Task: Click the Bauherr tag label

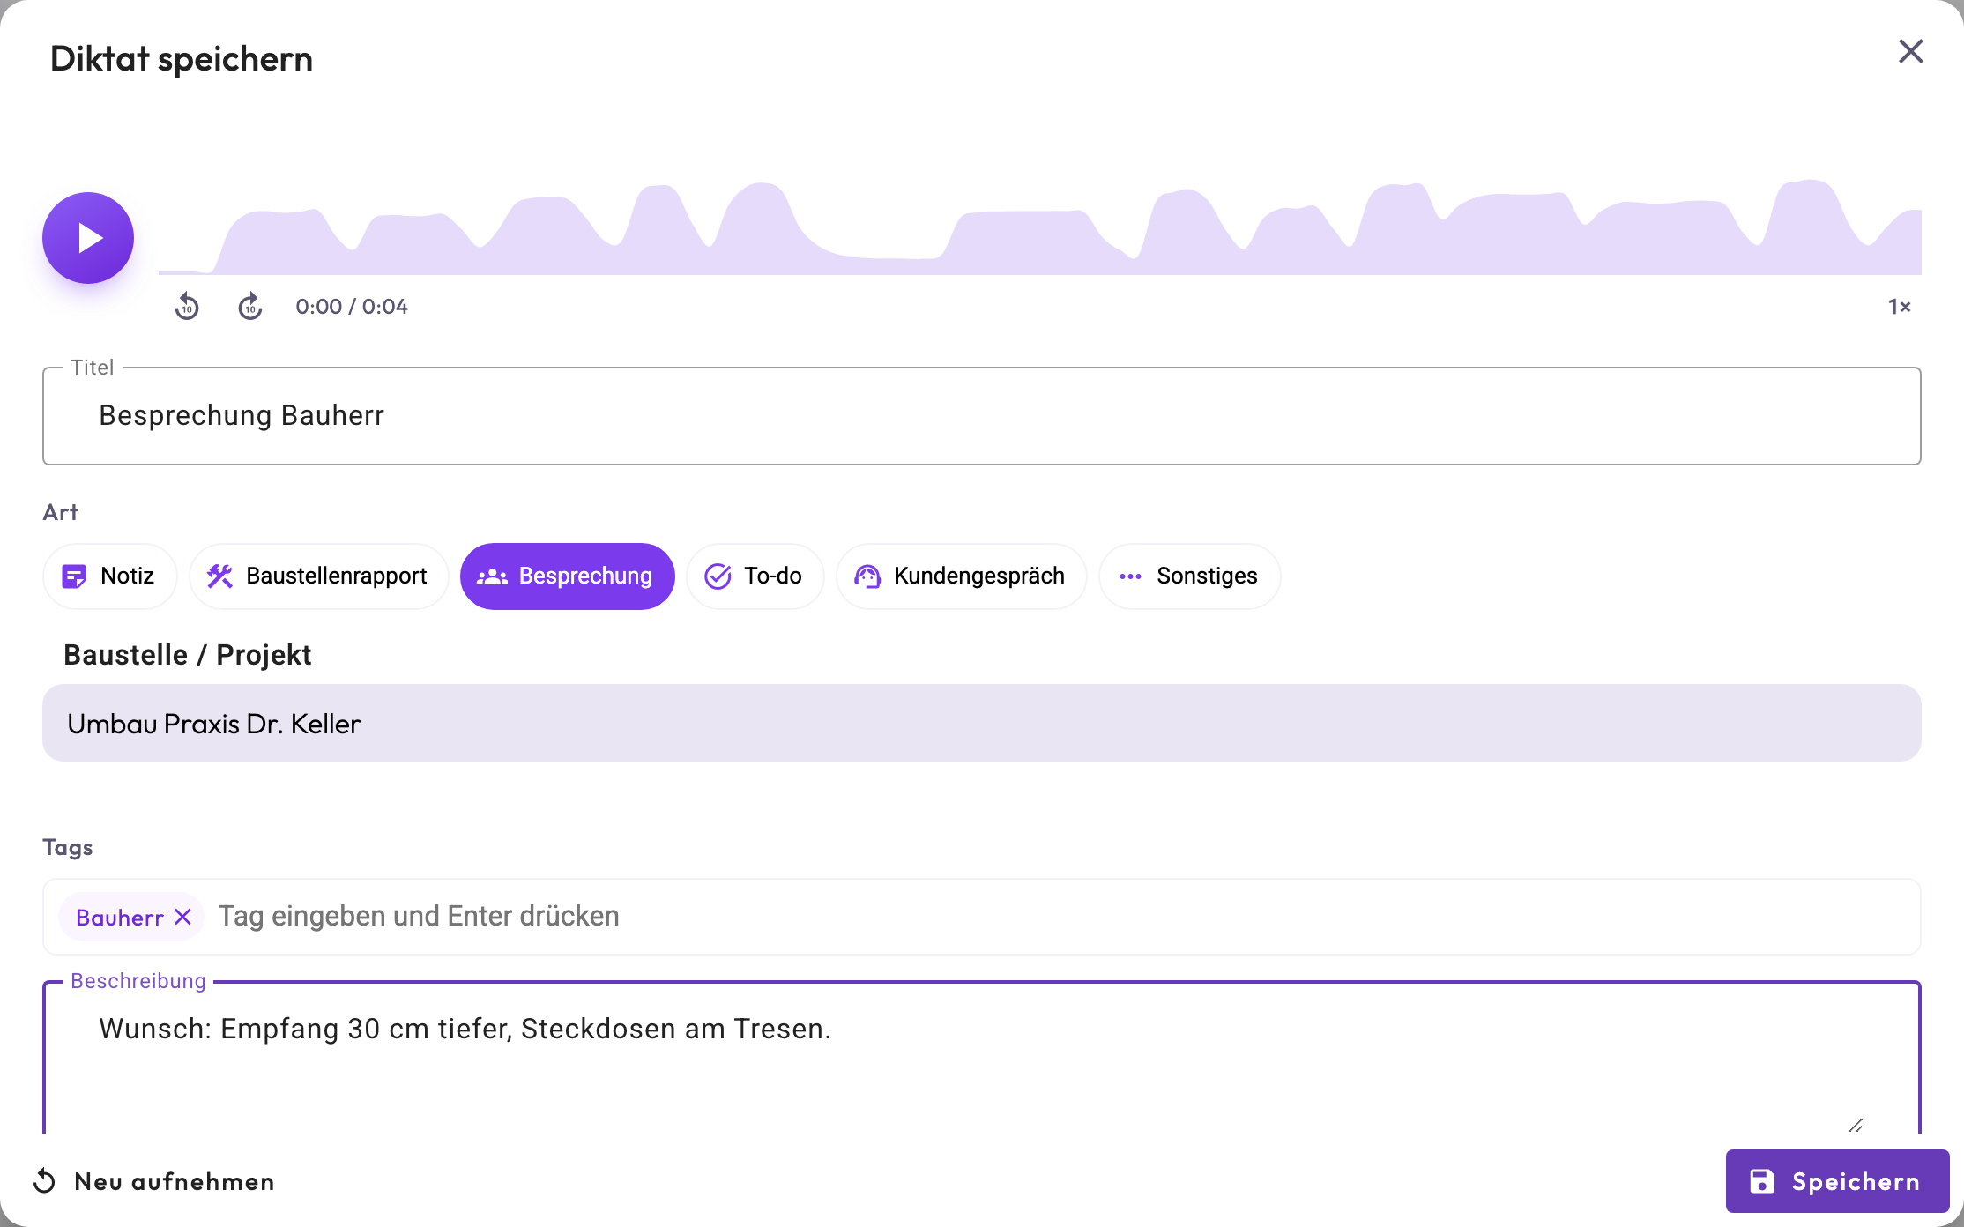Action: [120, 918]
